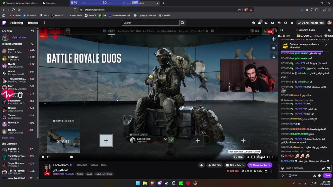Open the emote picker in chat input
Viewport: 333px width, 187px height.
pos(329,168)
